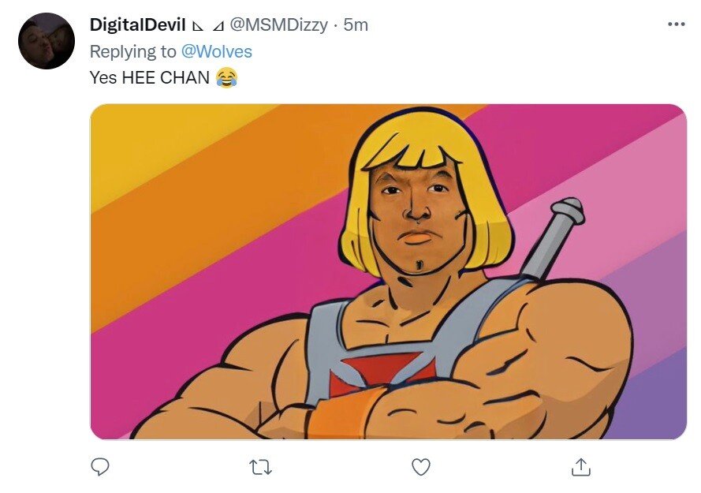Open the @MSMDizzy handle link
This screenshot has width=701, height=493.
click(278, 25)
